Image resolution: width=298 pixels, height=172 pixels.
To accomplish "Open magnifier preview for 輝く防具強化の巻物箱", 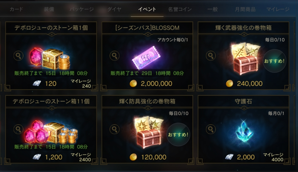I will (x=115, y=129).
